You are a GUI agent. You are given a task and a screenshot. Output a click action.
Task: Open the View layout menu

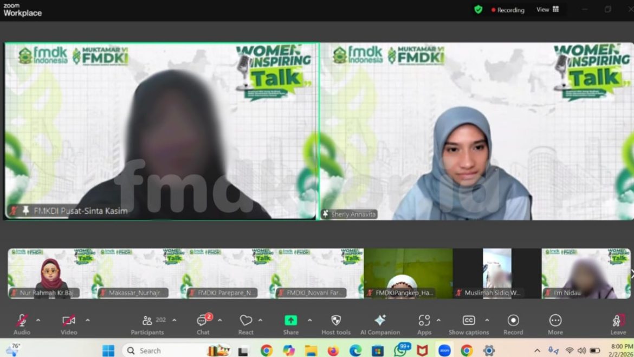tap(547, 10)
